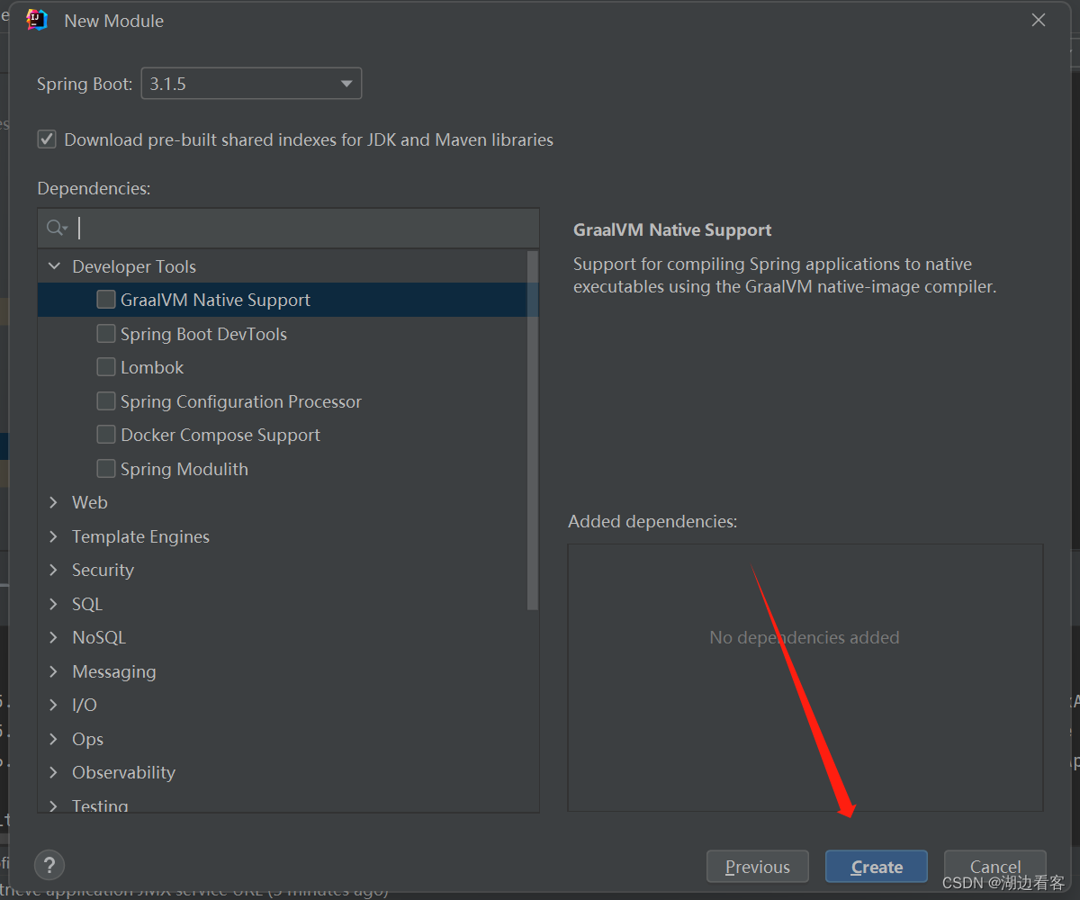Select the Docker Compose Support label

[220, 435]
